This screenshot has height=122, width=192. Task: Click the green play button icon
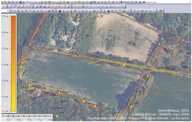click(135, 11)
